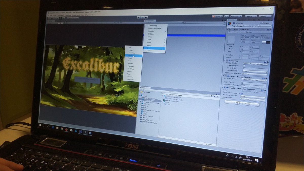This screenshot has width=304, height=171.
Task: Click the Add Component button
Action: click(x=242, y=103)
